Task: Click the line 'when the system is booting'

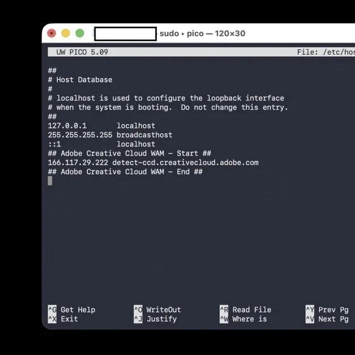Action: click(x=168, y=107)
